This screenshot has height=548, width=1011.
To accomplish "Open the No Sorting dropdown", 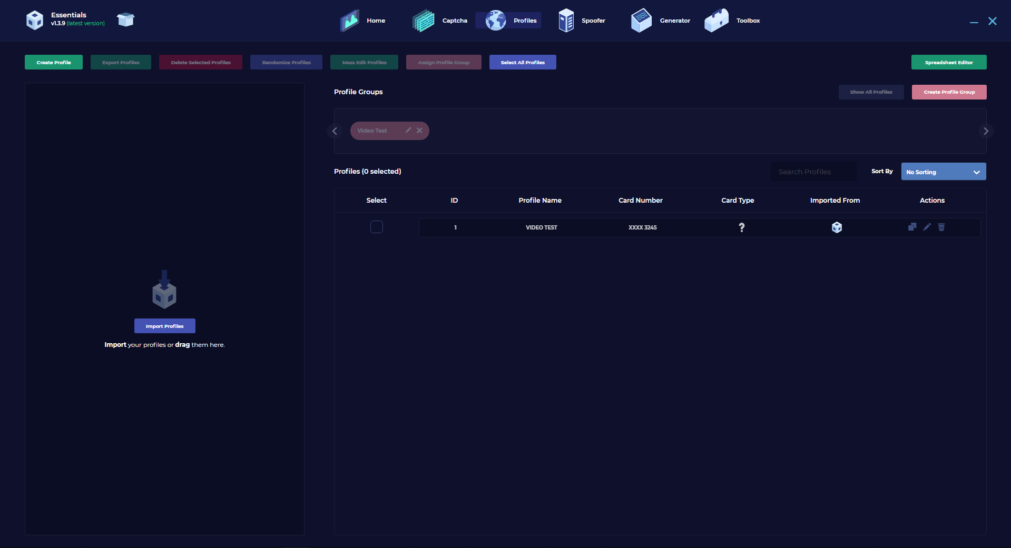I will click(x=943, y=172).
